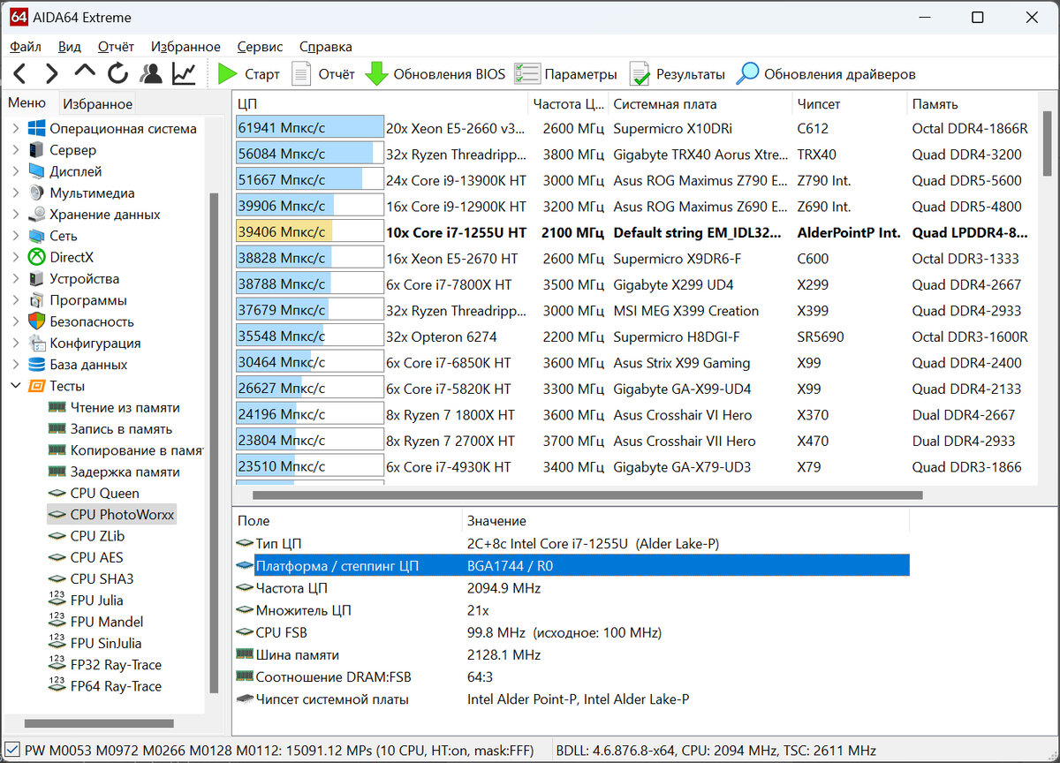Image resolution: width=1060 pixels, height=763 pixels.
Task: Toggle the status bar checkbox
Action: pos(11,751)
